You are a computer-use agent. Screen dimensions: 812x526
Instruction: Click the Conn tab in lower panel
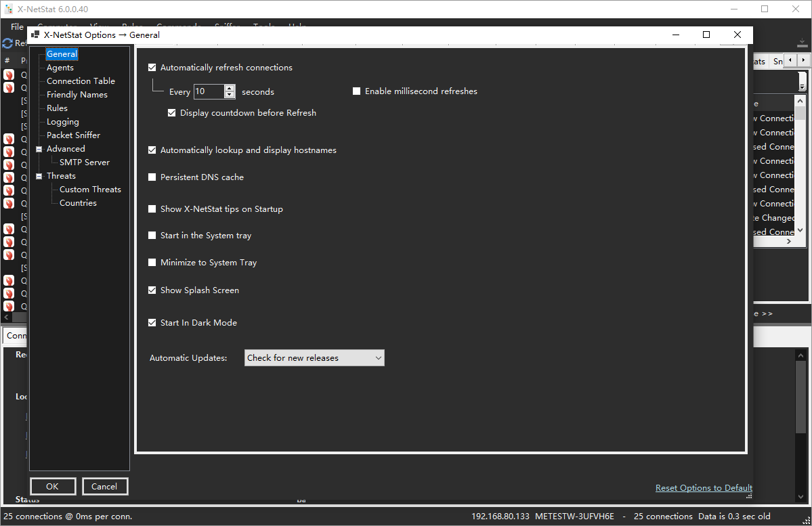[x=16, y=336]
